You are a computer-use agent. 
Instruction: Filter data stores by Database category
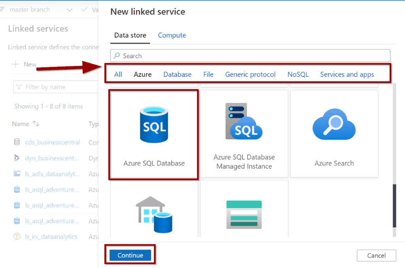pos(178,74)
